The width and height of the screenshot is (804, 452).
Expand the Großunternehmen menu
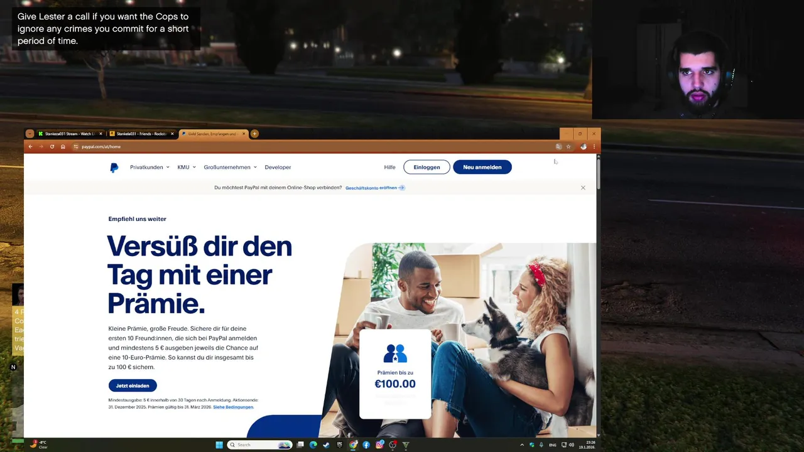coord(231,168)
